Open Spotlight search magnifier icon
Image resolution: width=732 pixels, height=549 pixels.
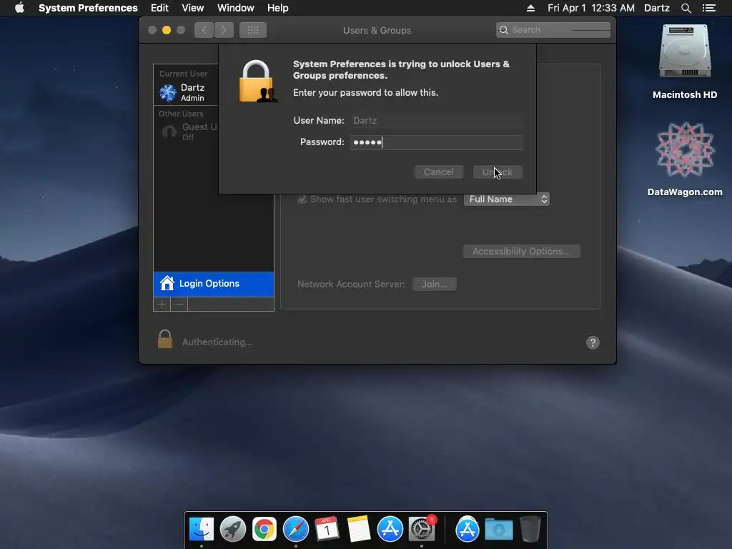coord(686,8)
